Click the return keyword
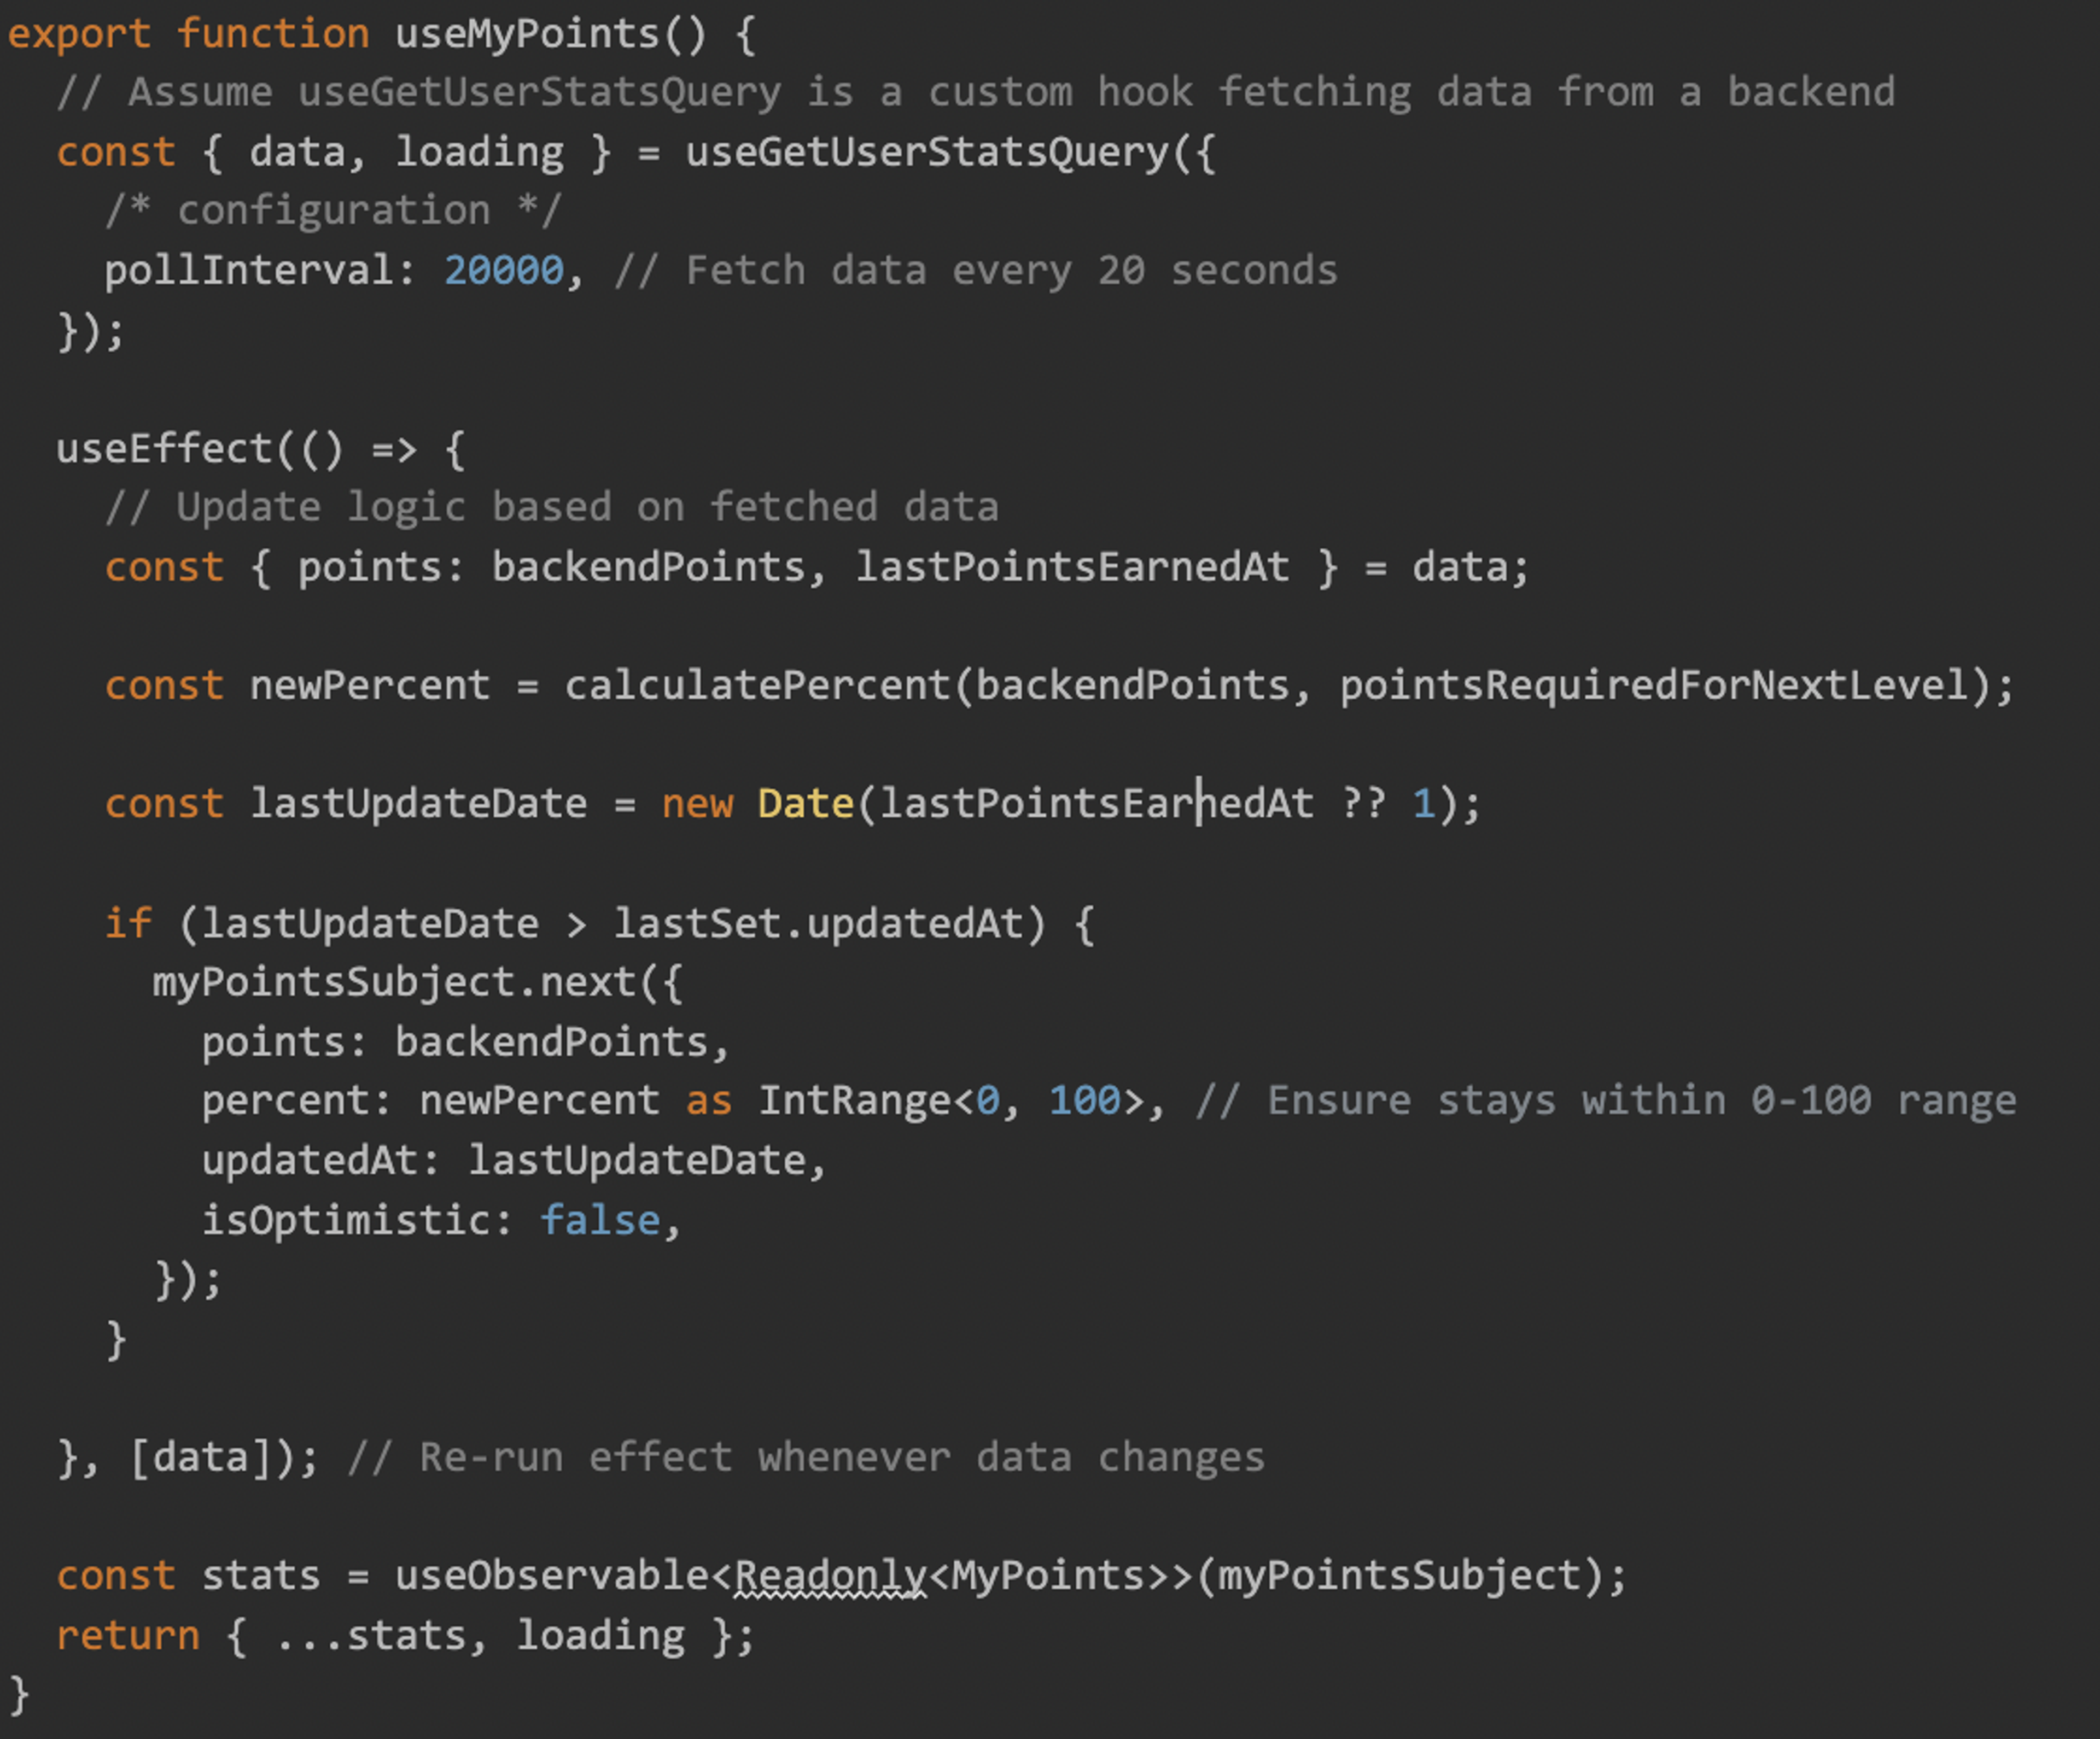 coord(128,1637)
